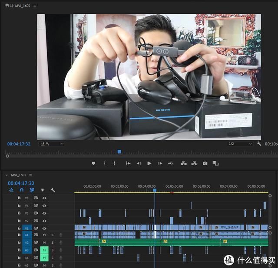The height and width of the screenshot is (268, 278).
Task: Target track A1 header
Action: coord(27,235)
